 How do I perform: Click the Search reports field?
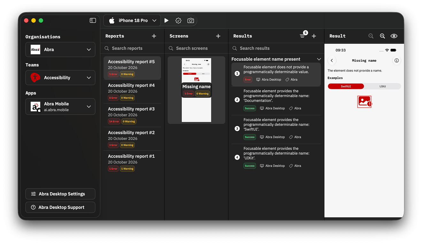[x=132, y=48]
